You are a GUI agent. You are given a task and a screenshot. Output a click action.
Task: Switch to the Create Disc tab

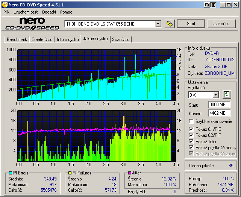[42, 39]
